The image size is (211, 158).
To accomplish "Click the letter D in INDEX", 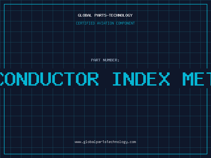I will click(x=141, y=79).
